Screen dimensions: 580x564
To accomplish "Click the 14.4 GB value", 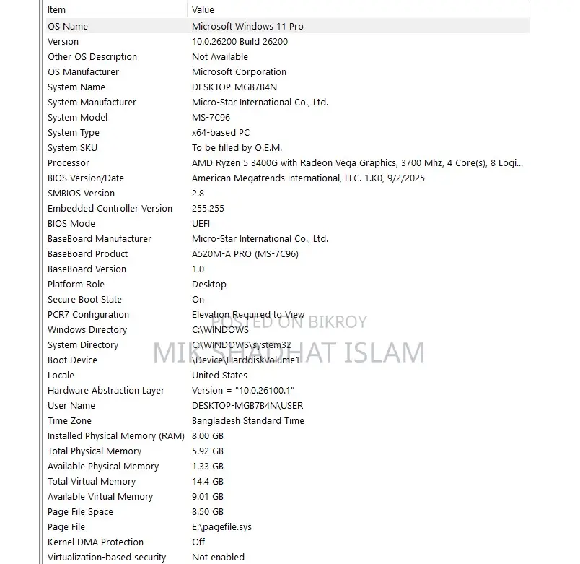I will click(208, 482).
